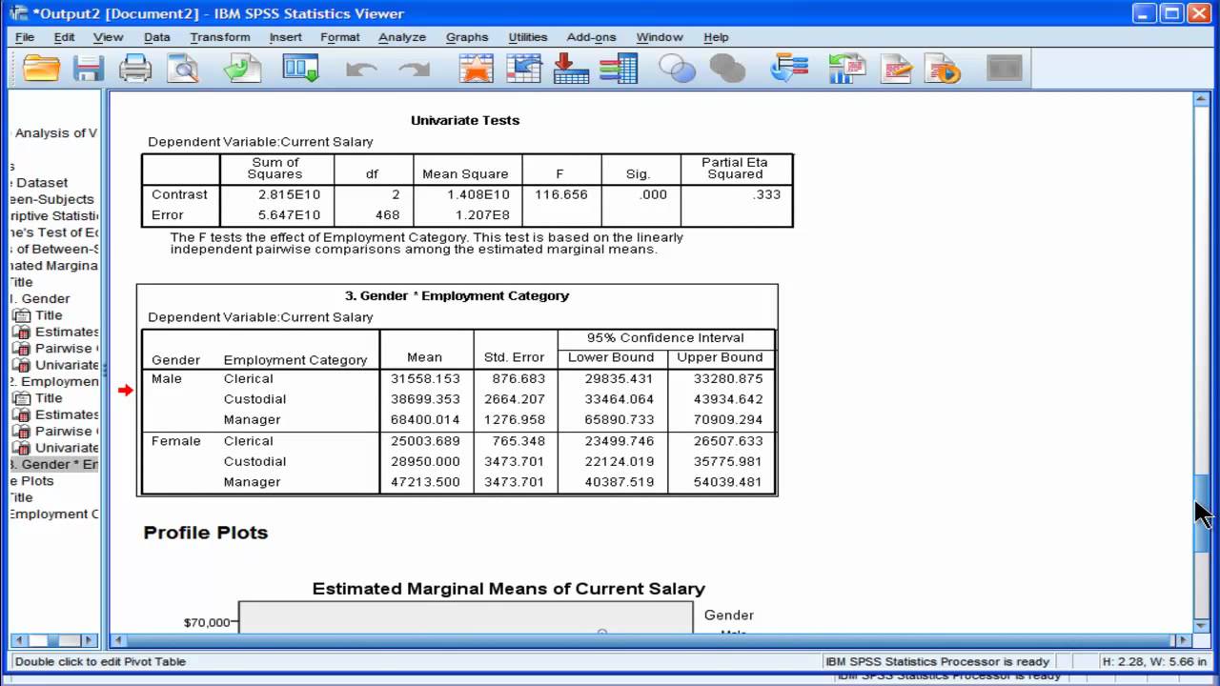Screen dimensions: 1220x686
Task: Select Pairwise under Gender in outline
Action: point(67,348)
